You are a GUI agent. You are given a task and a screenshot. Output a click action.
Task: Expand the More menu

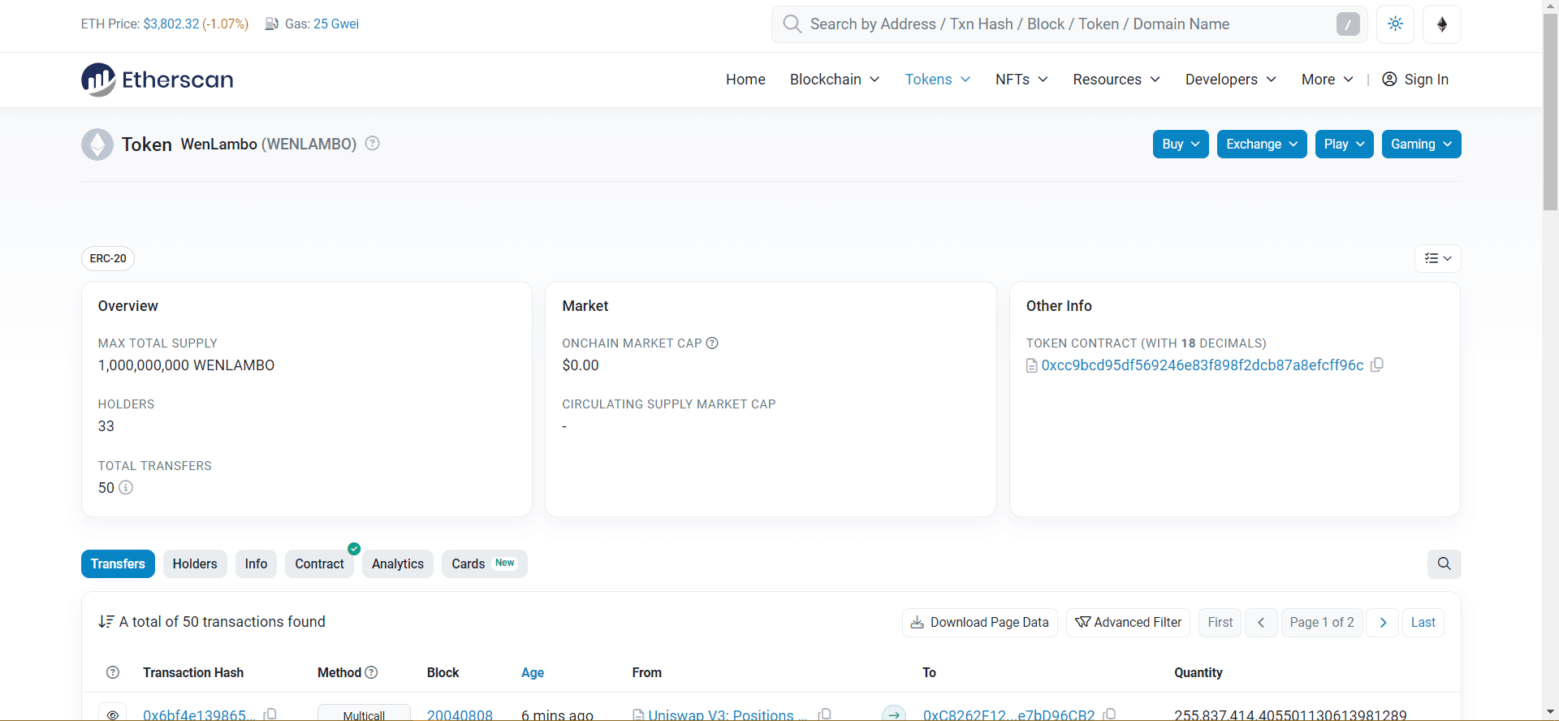(x=1327, y=80)
